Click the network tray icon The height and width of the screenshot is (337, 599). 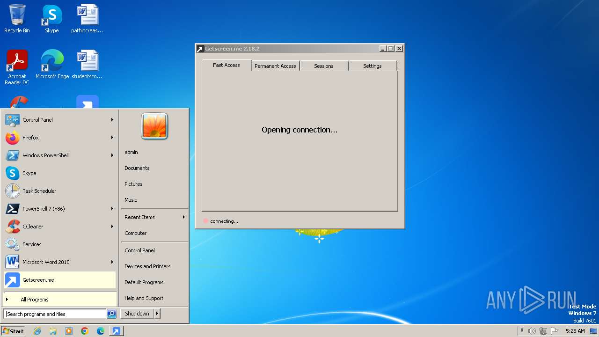point(543,331)
